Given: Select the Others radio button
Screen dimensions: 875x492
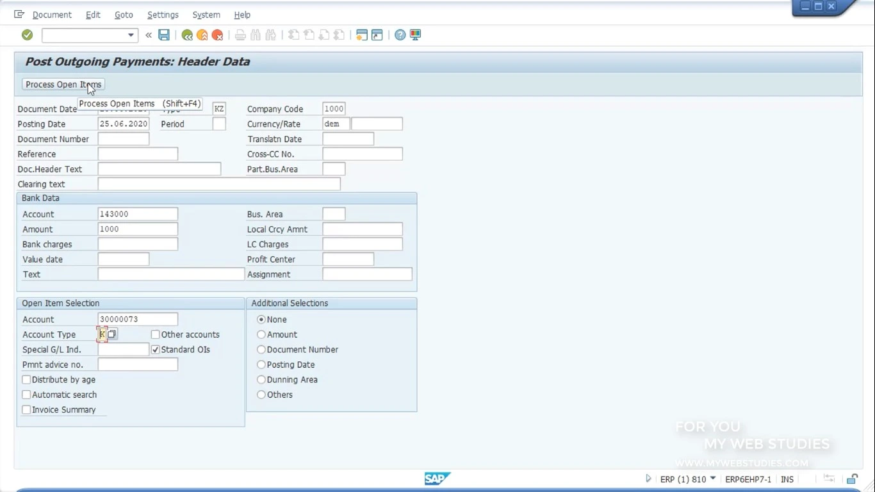Looking at the screenshot, I should click(261, 395).
